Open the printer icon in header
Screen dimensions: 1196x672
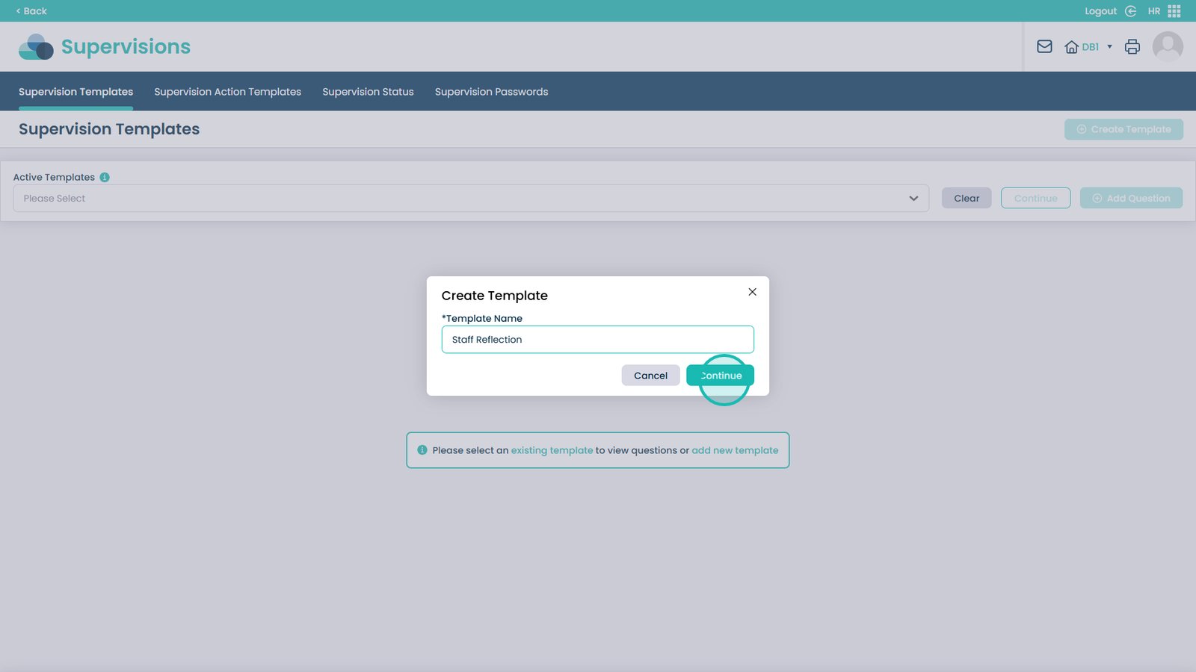click(1132, 47)
